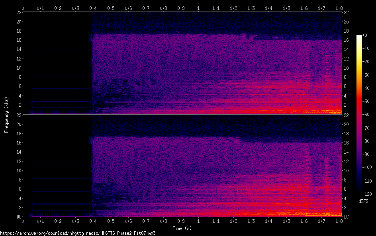Click the 0.5 tick on the bottom time axis
This screenshot has height=236, width=376.
[111, 221]
